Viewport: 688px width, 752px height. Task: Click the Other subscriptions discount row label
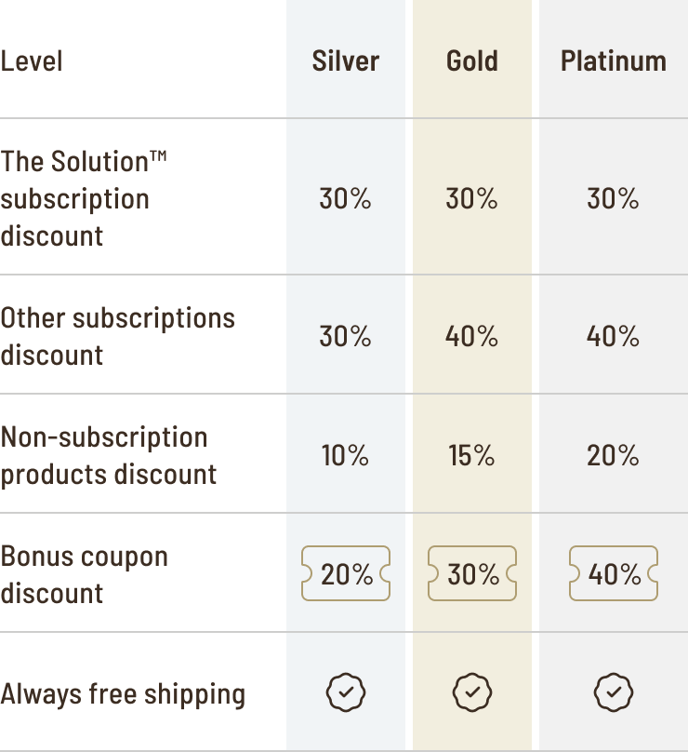(117, 336)
